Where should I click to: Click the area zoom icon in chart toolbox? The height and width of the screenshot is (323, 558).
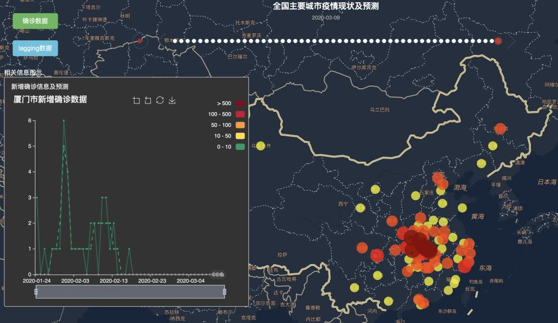136,100
